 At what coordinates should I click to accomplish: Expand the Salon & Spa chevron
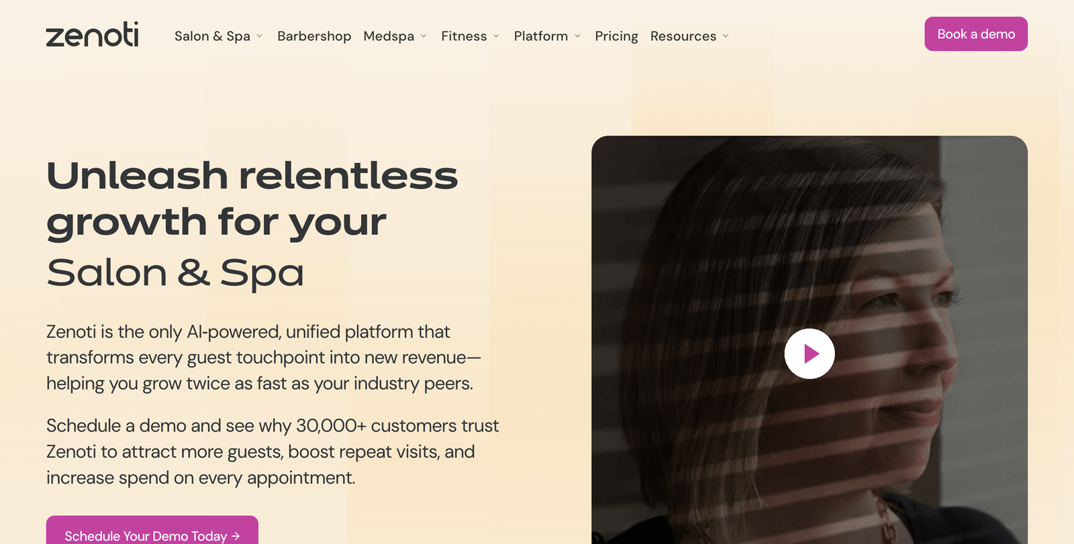(259, 36)
